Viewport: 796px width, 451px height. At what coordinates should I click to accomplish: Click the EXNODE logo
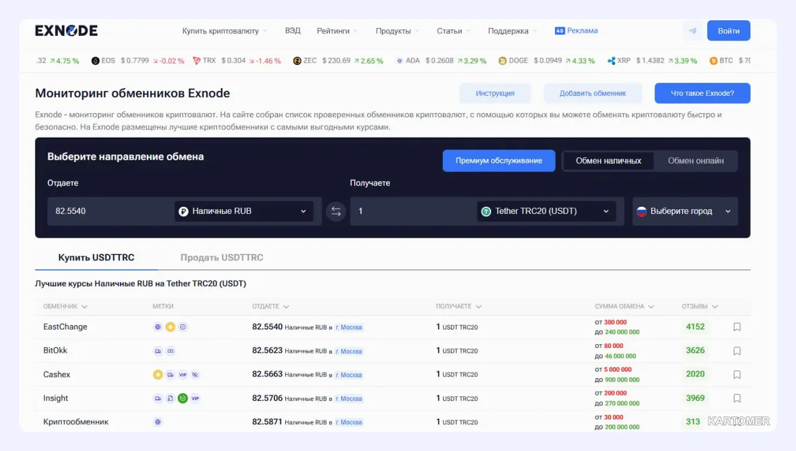66,31
